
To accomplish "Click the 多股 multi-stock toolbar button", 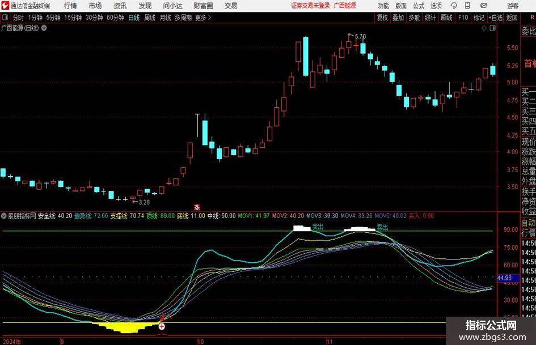I will pos(414,18).
